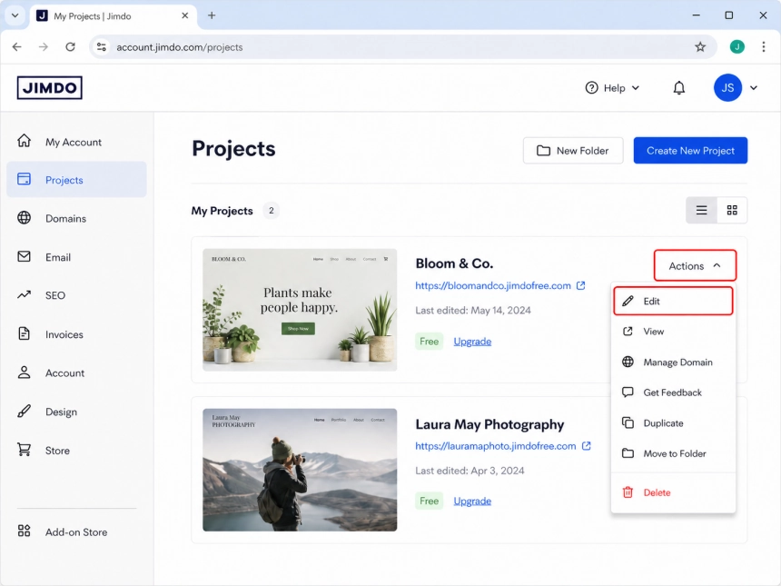Open the notifications bell
This screenshot has width=781, height=586.
click(x=679, y=88)
